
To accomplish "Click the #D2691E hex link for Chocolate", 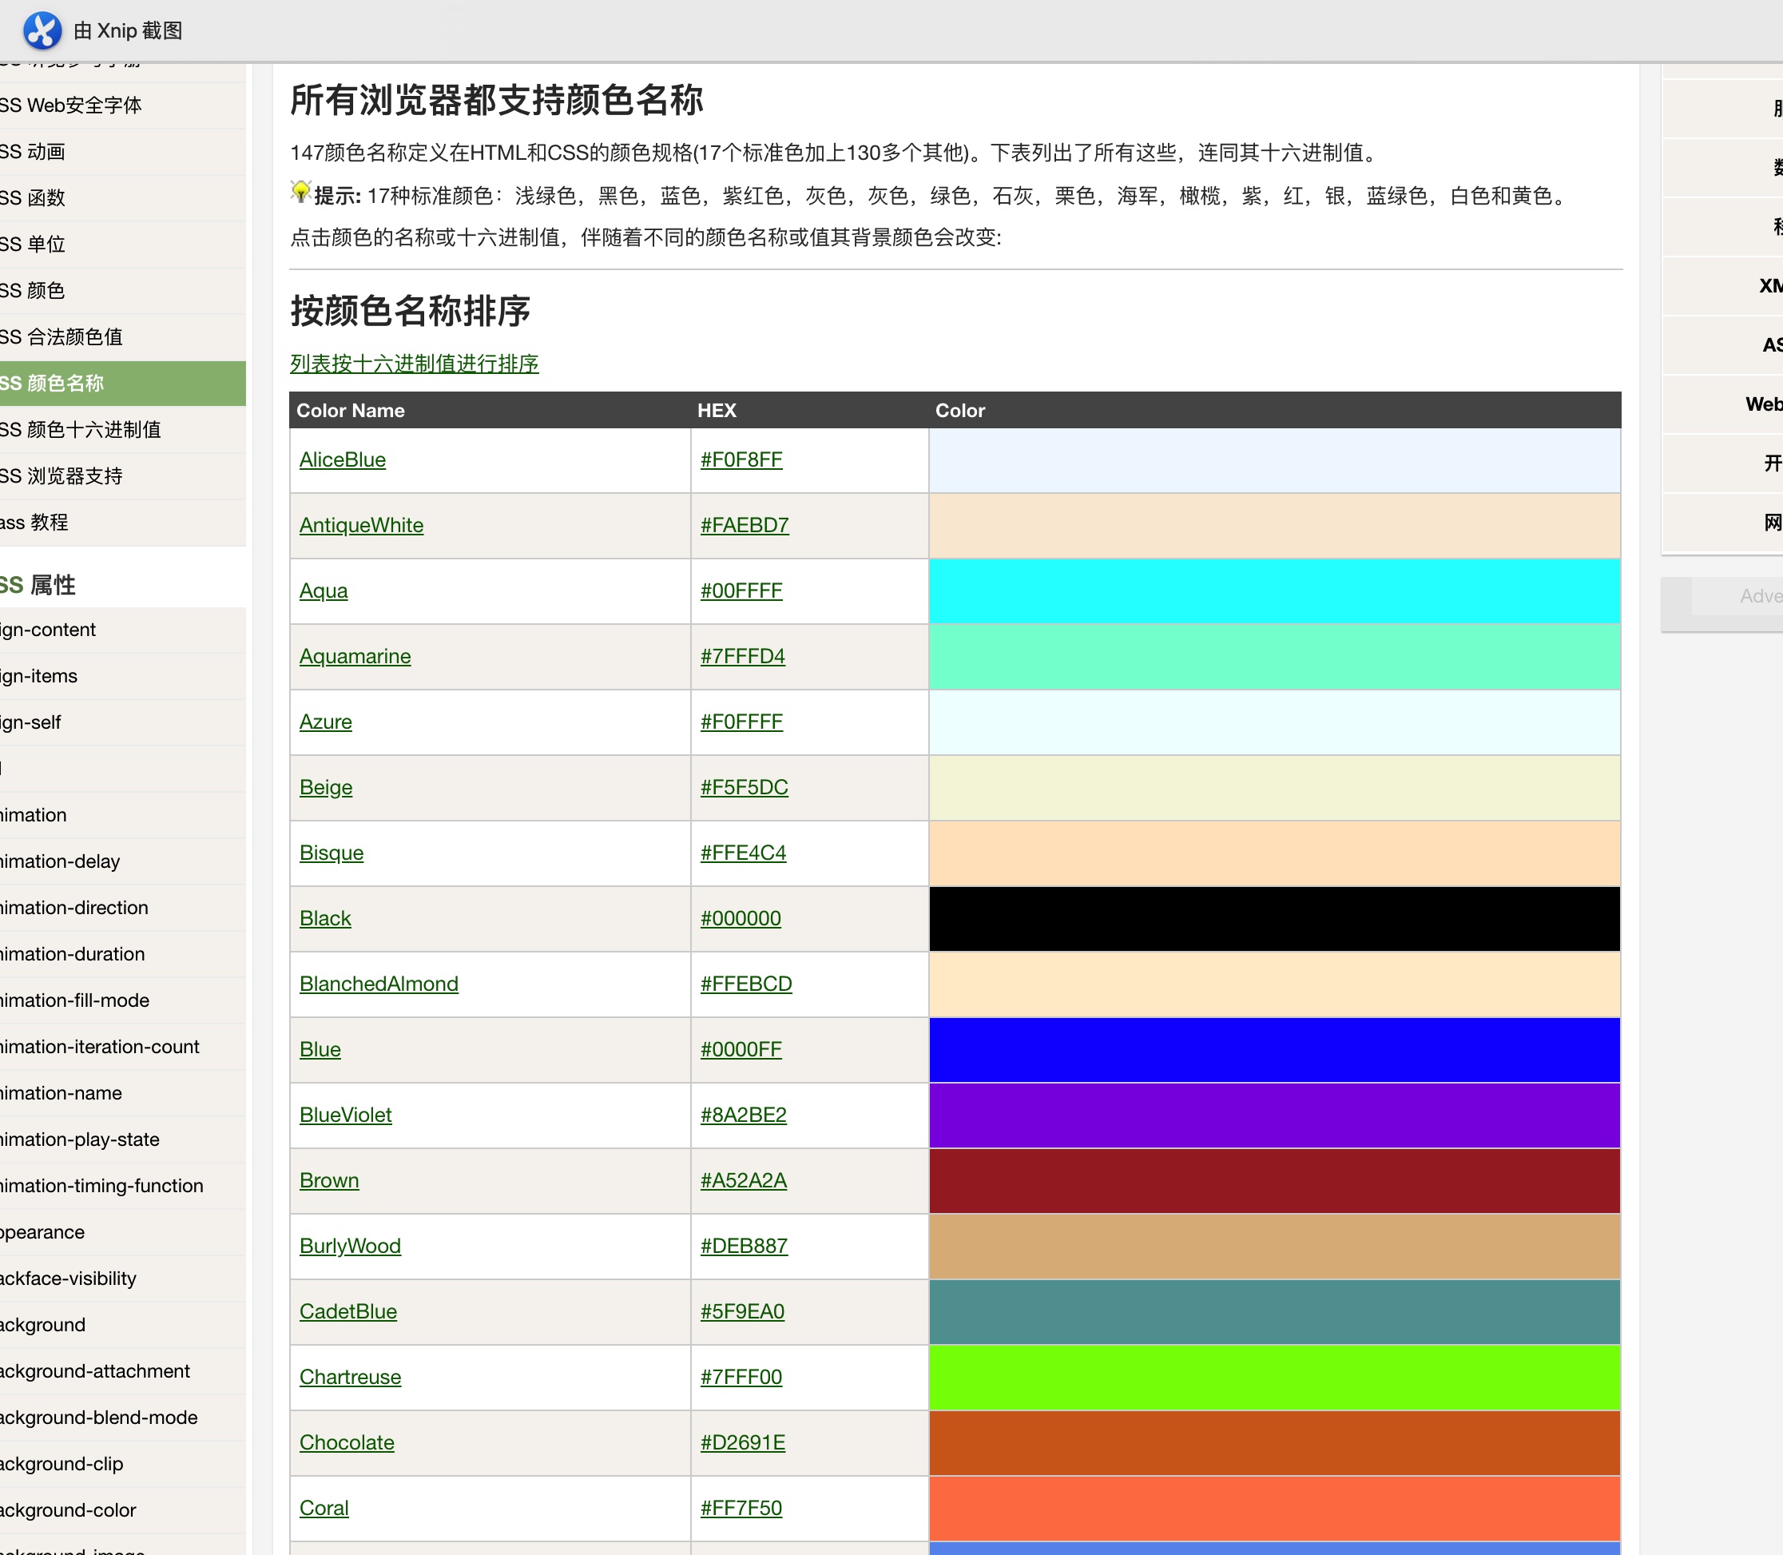I will coord(743,1442).
